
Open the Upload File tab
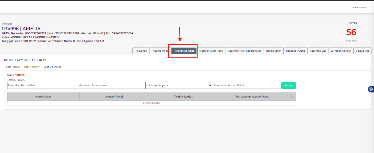(362, 51)
